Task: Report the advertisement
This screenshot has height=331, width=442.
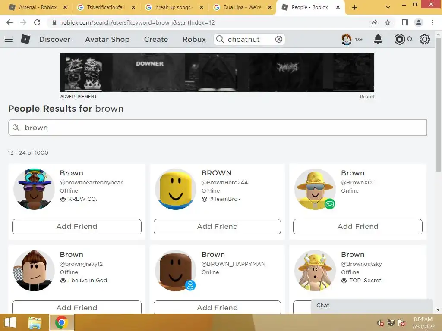Action: click(367, 97)
